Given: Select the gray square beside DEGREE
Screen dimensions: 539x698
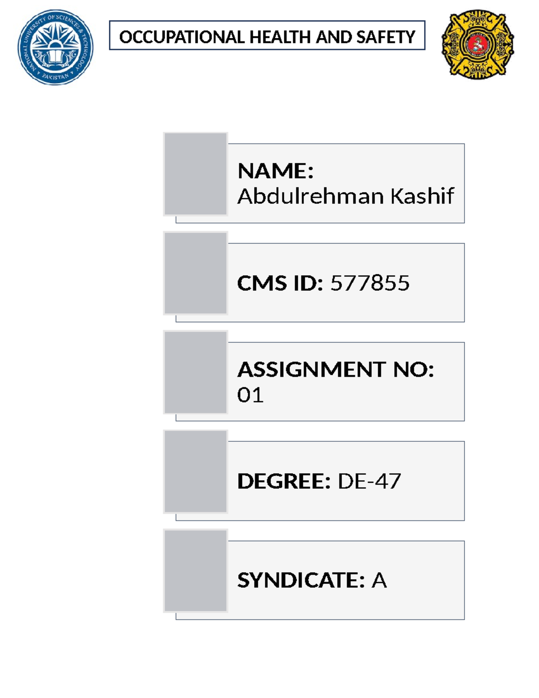Looking at the screenshot, I should coord(195,471).
